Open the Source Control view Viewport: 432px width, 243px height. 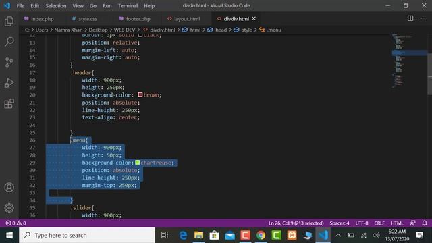pos(9,62)
